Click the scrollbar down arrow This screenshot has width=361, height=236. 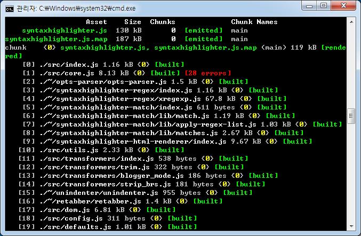351,226
